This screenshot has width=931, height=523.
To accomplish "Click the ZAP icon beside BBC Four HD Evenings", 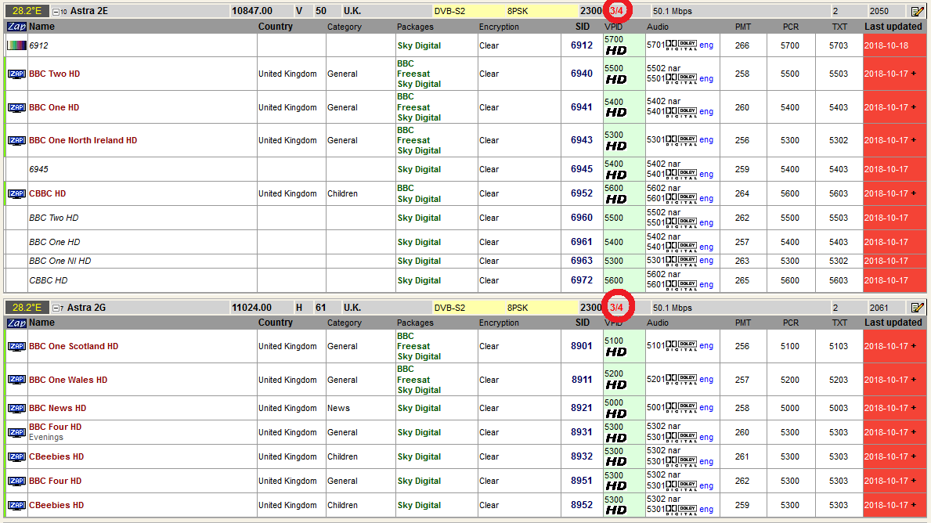I will point(16,432).
